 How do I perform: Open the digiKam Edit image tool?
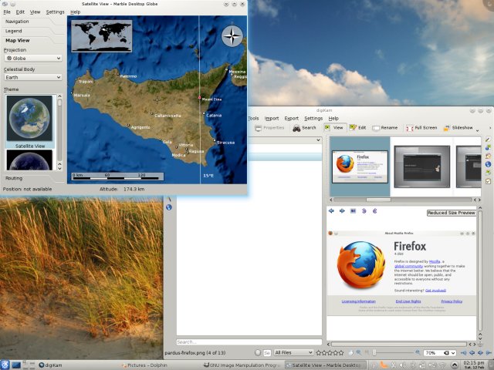tap(357, 128)
